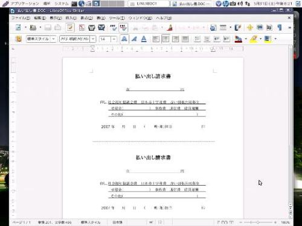Click the Gallery icon
Viewport: 302px width, 226px height.
click(260, 28)
